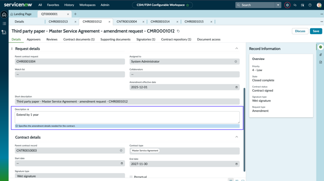Click the Discuss button
Image resolution: width=324 pixels, height=181 pixels.
tap(300, 31)
